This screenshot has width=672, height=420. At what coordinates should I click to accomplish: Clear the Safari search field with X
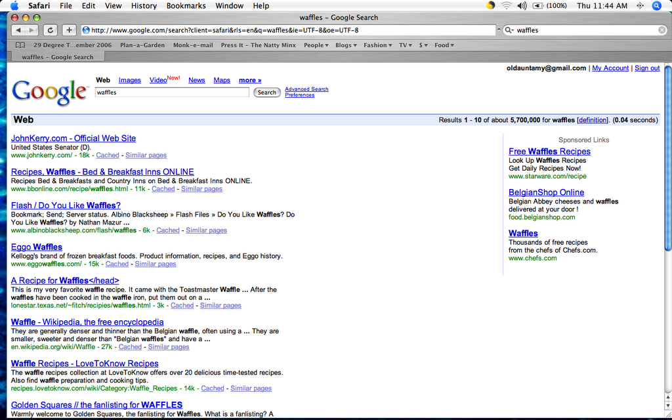tap(662, 30)
